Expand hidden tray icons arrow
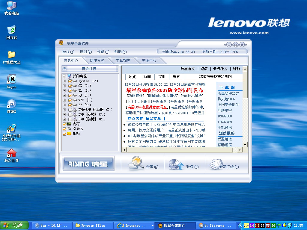Image resolution: width=307 pixels, height=230 pixels. pyautogui.click(x=241, y=226)
